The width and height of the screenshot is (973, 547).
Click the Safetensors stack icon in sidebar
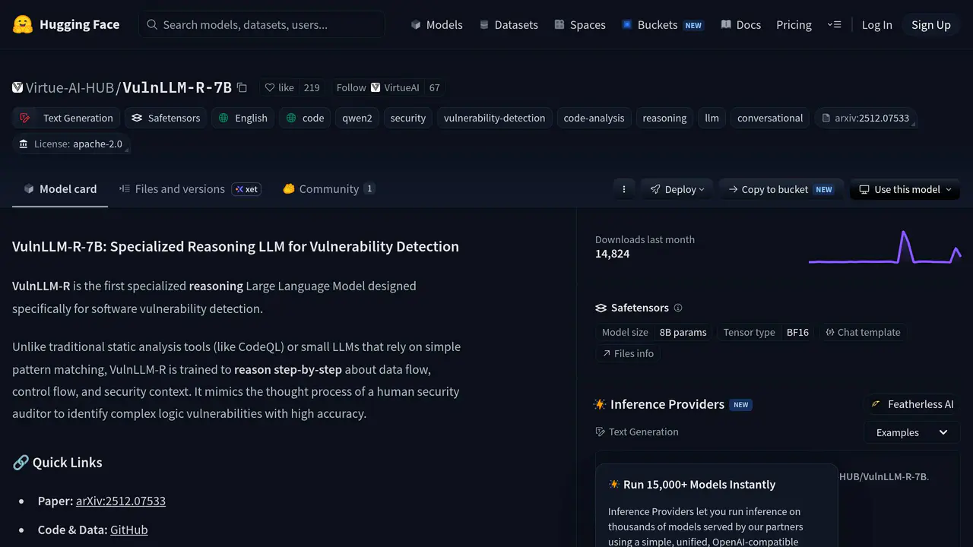(x=601, y=308)
